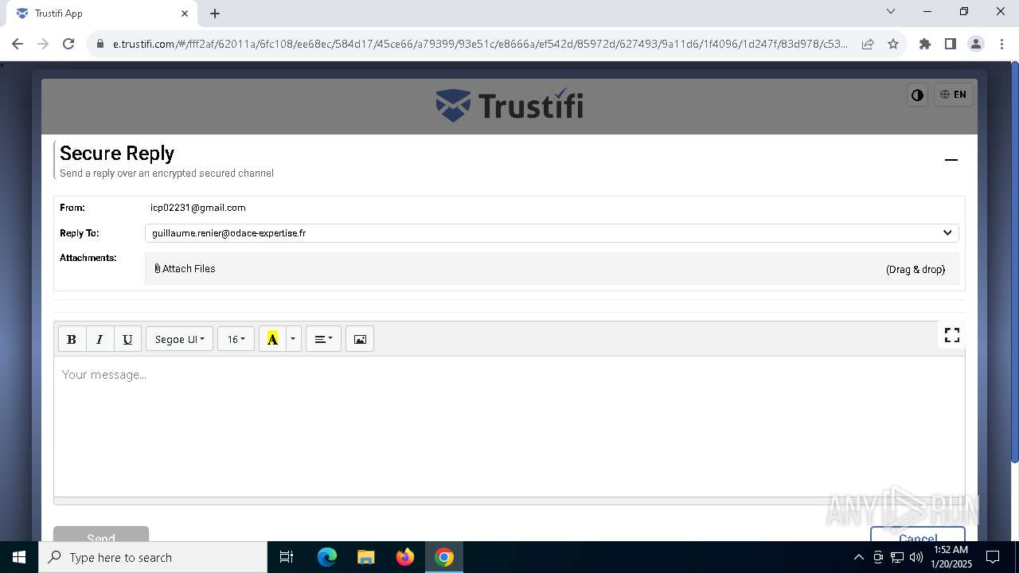Open tab search chevron
This screenshot has width=1019, height=573.
click(891, 12)
